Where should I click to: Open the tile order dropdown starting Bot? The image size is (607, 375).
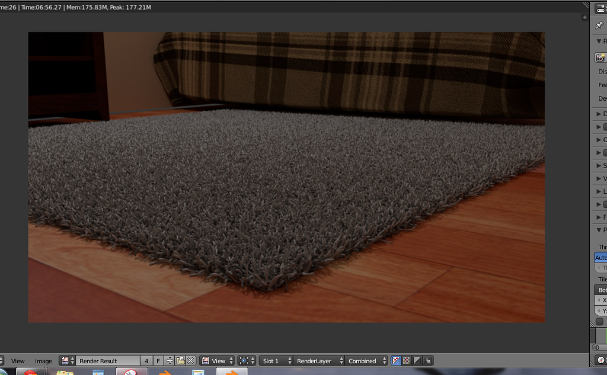(601, 290)
